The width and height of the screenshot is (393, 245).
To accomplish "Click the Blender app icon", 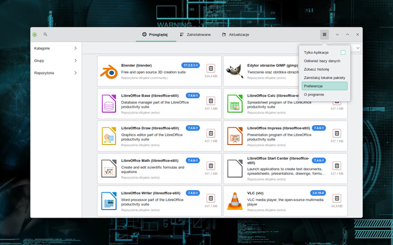I will (x=109, y=72).
